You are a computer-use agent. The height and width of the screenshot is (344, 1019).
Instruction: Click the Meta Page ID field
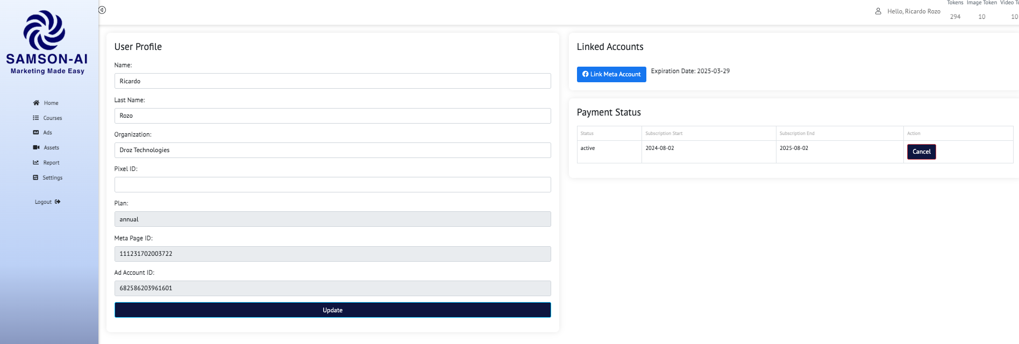pyautogui.click(x=332, y=254)
